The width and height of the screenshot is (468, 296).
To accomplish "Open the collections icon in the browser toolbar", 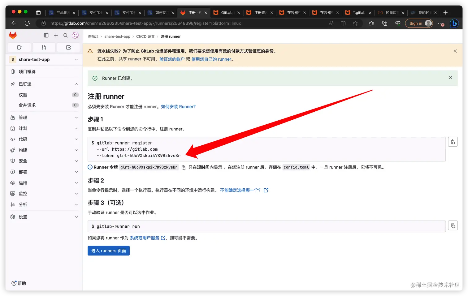I will point(384,23).
